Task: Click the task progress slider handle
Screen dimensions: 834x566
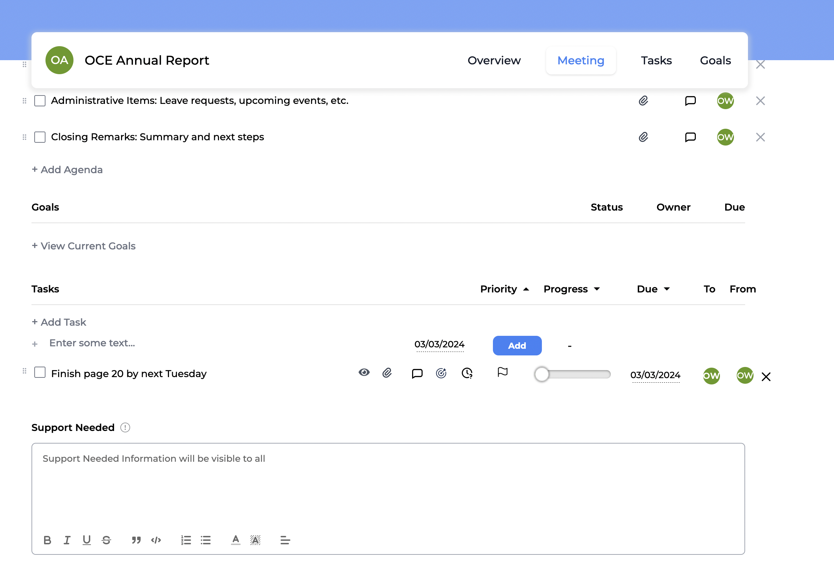Action: 542,374
